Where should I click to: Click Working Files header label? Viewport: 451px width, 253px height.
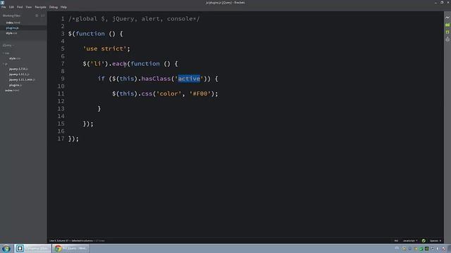(x=11, y=15)
